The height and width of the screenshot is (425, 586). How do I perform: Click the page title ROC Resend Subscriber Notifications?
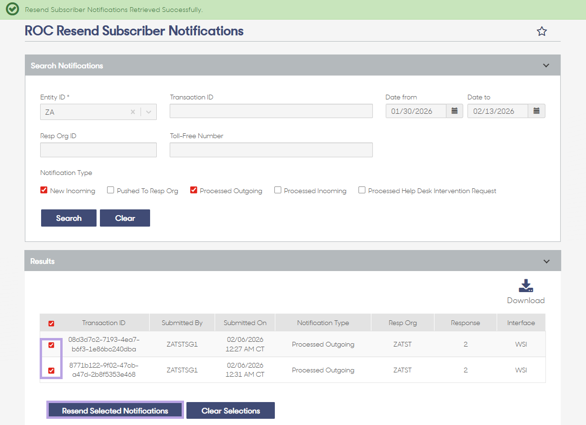tap(134, 31)
